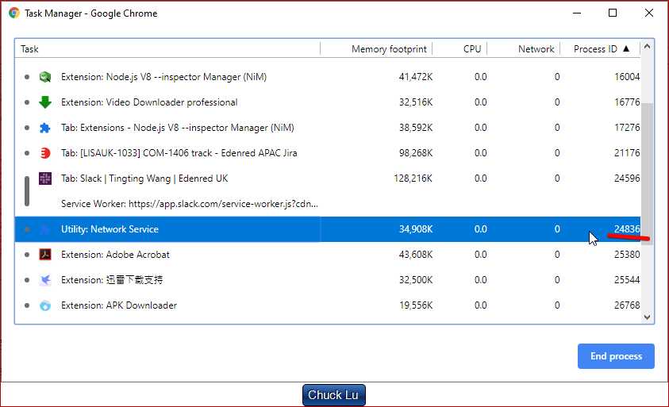Select Extension: Node.js V8 --inspector Manager row
Screen dimensions: 669x407
pos(328,77)
